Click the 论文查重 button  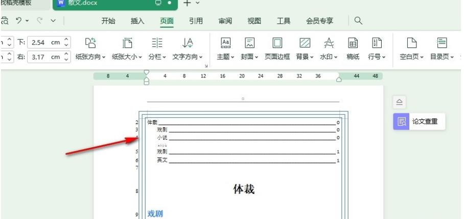click(x=419, y=121)
